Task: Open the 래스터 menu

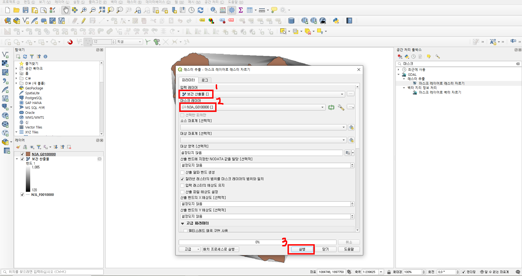Action: tap(134, 2)
